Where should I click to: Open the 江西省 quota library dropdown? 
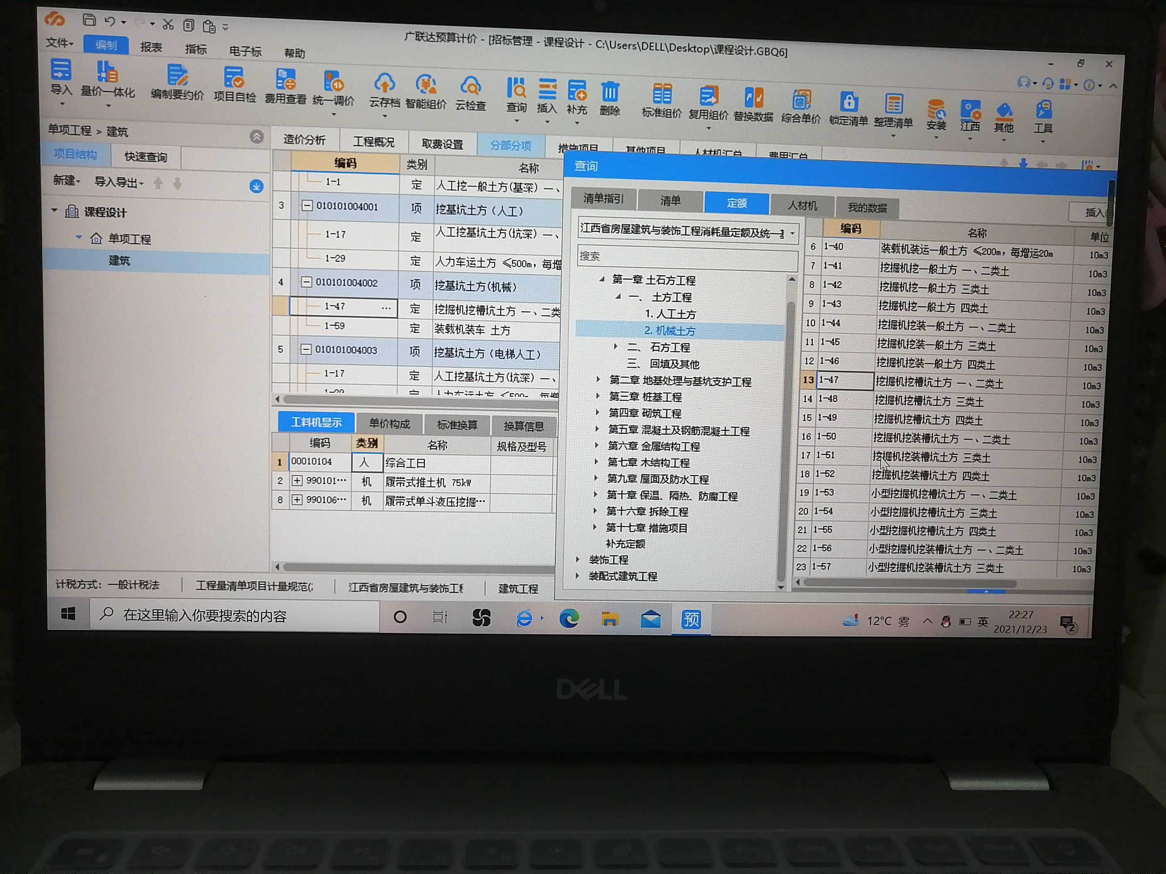792,233
